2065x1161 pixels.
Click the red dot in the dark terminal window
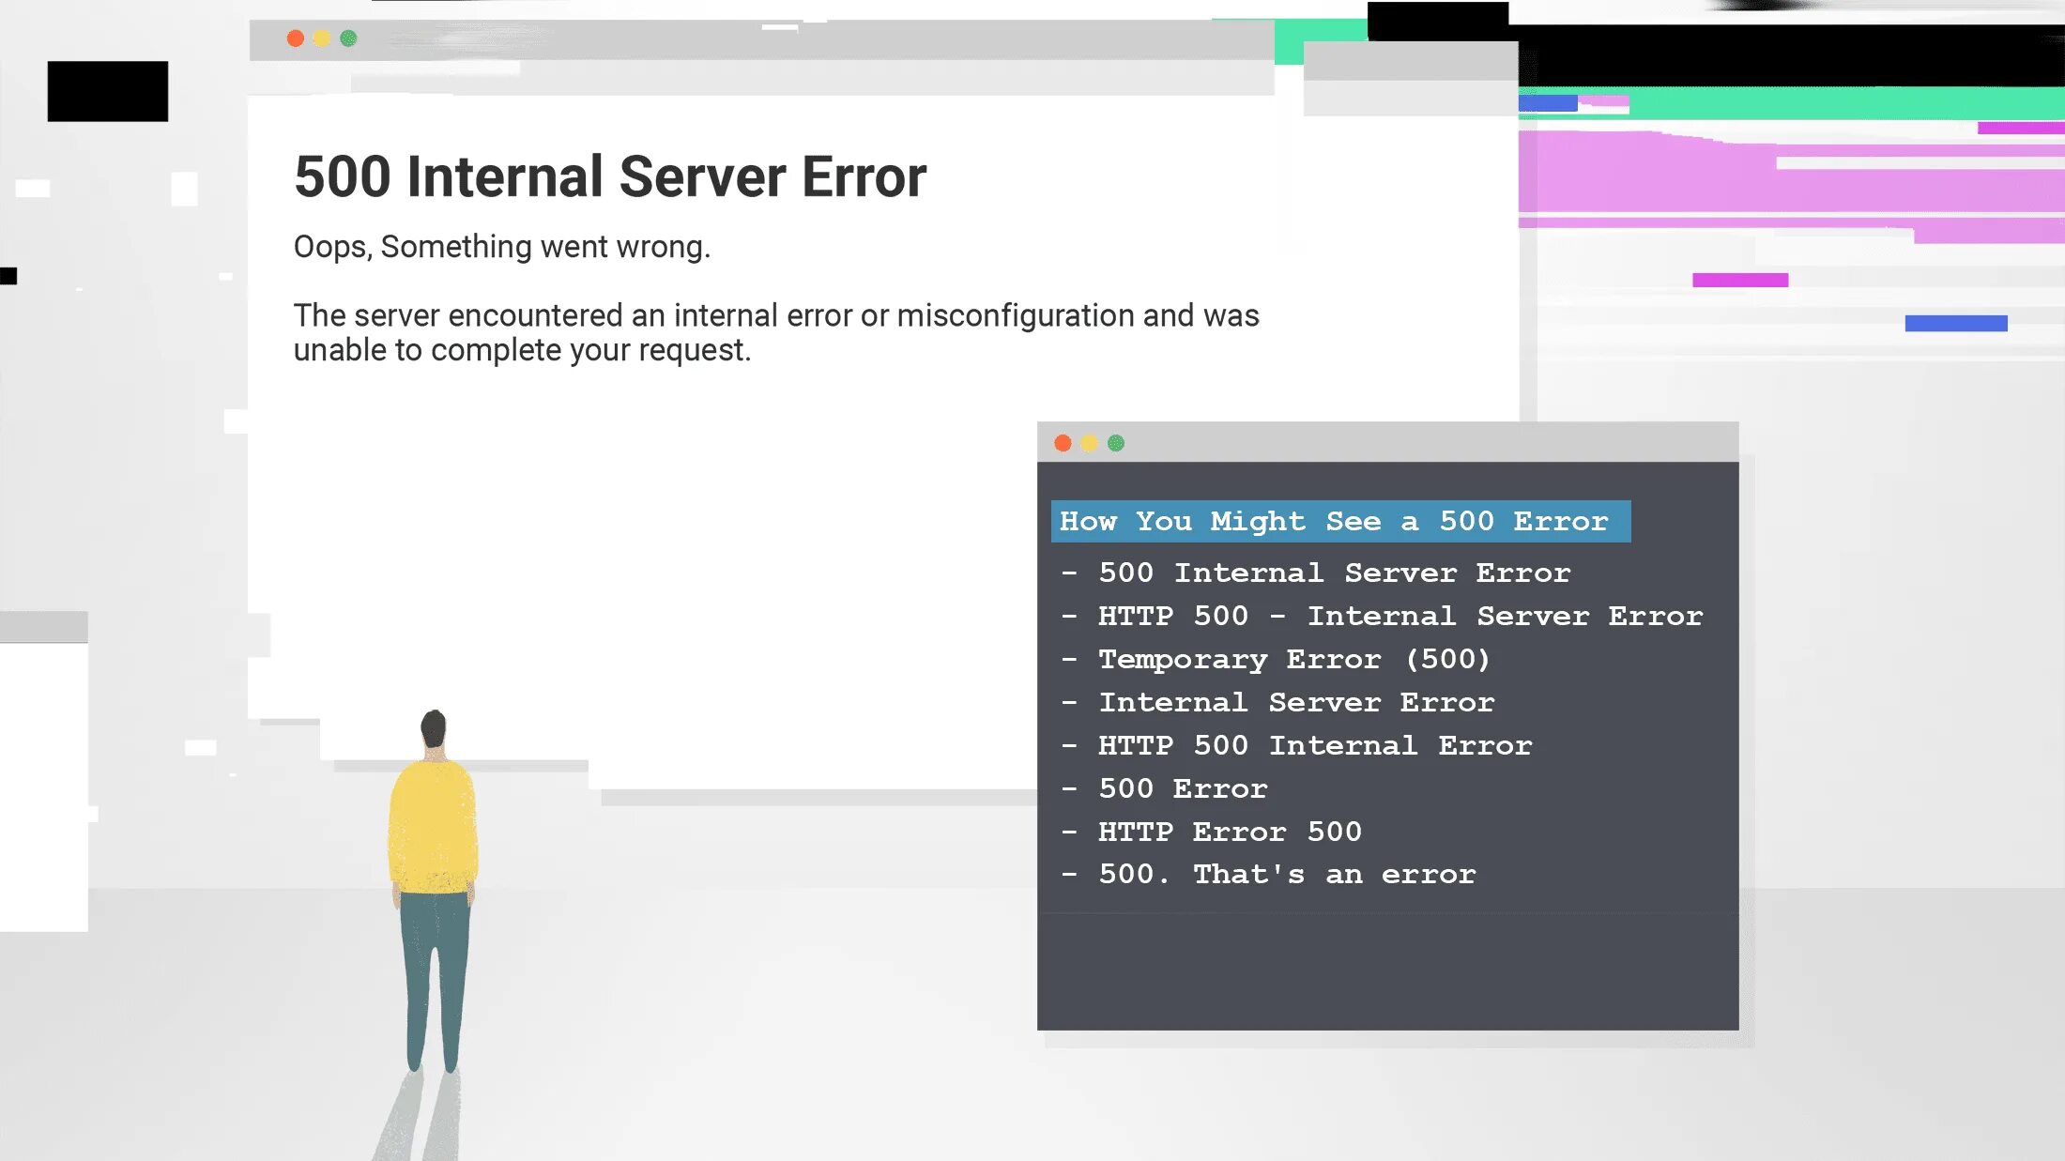click(x=1063, y=443)
